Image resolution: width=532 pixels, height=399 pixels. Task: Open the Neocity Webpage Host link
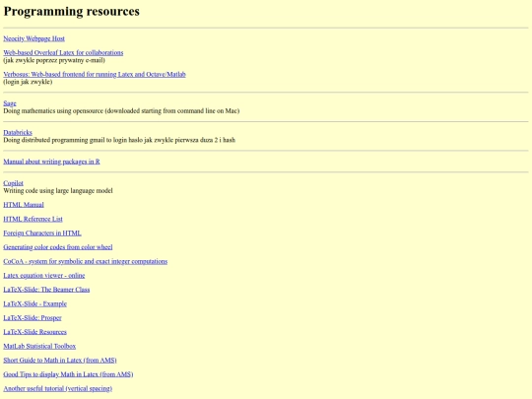point(33,38)
